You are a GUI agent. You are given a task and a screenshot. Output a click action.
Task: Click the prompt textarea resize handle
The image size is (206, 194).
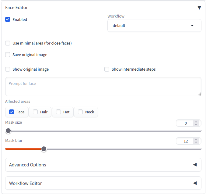(x=199, y=94)
